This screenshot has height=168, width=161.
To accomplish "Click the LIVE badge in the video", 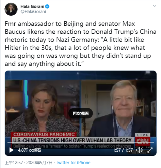I will (143, 135).
